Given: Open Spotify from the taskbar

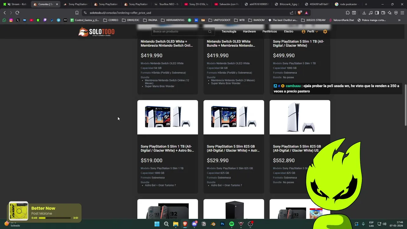Looking at the screenshot, I should click(x=231, y=224).
